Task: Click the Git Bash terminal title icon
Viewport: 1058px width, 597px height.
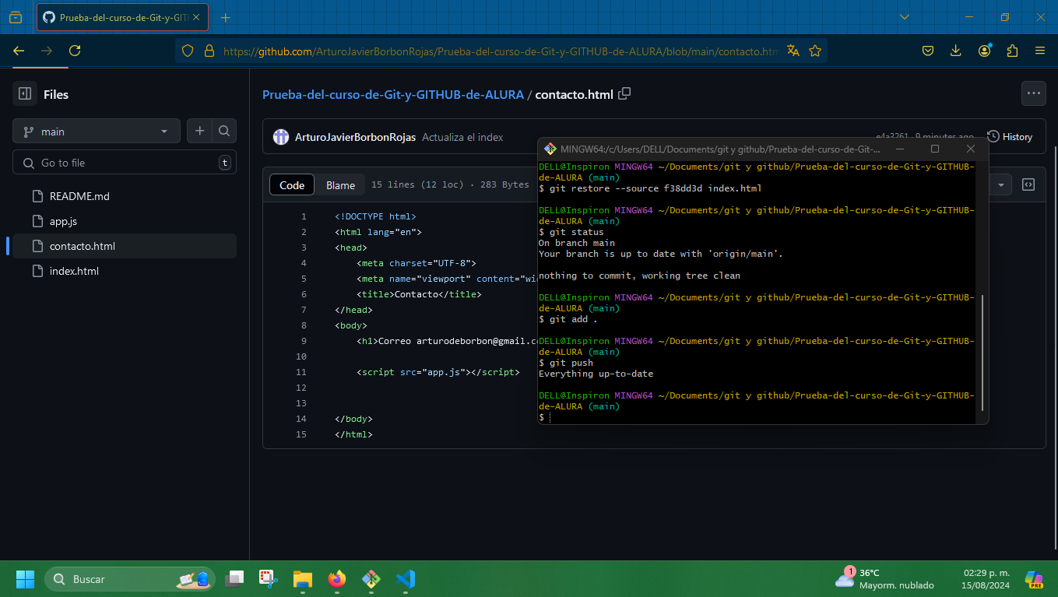Action: coord(550,149)
